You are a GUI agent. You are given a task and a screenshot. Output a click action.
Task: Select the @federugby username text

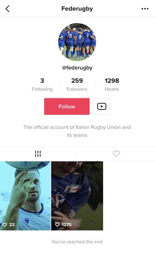tap(77, 68)
